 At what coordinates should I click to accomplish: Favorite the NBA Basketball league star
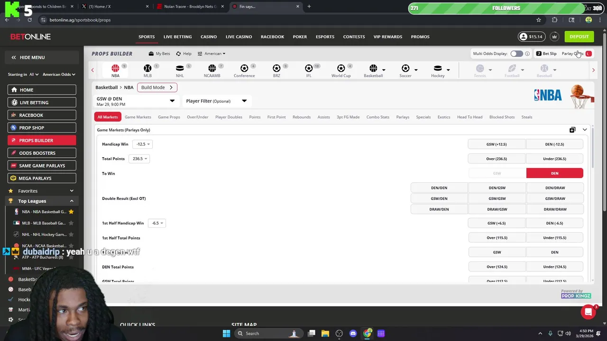(71, 212)
